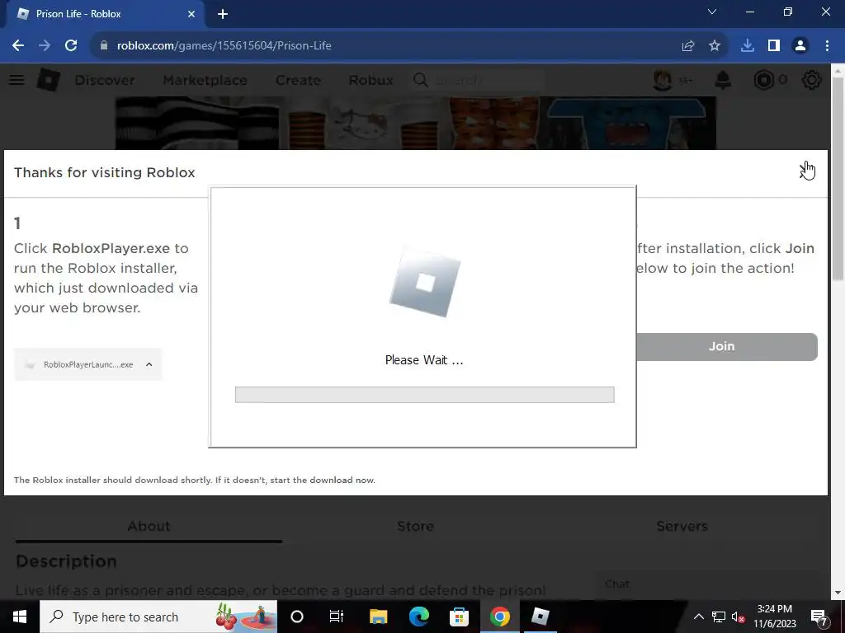Switch to the Store tab
The image size is (845, 633).
(416, 526)
